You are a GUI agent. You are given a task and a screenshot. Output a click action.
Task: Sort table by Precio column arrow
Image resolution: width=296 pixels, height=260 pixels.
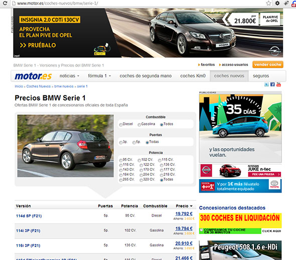point(191,206)
